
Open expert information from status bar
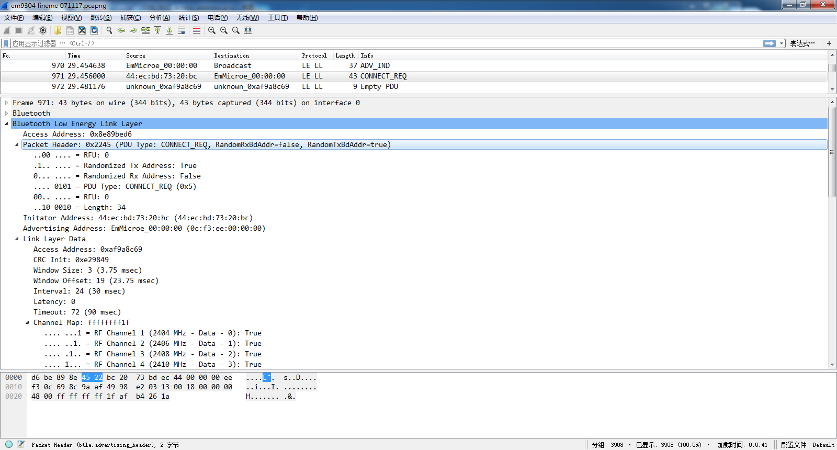point(9,444)
